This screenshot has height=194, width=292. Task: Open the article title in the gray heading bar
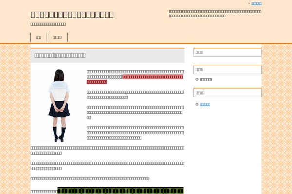point(60,55)
